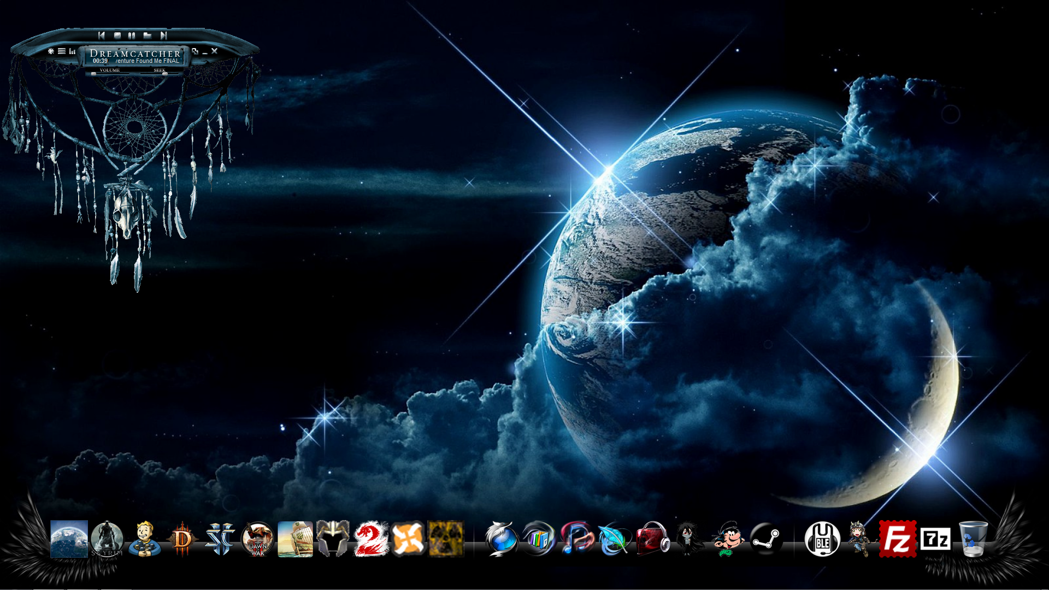Open the winged helmet game icon
The width and height of the screenshot is (1049, 590).
click(x=333, y=539)
